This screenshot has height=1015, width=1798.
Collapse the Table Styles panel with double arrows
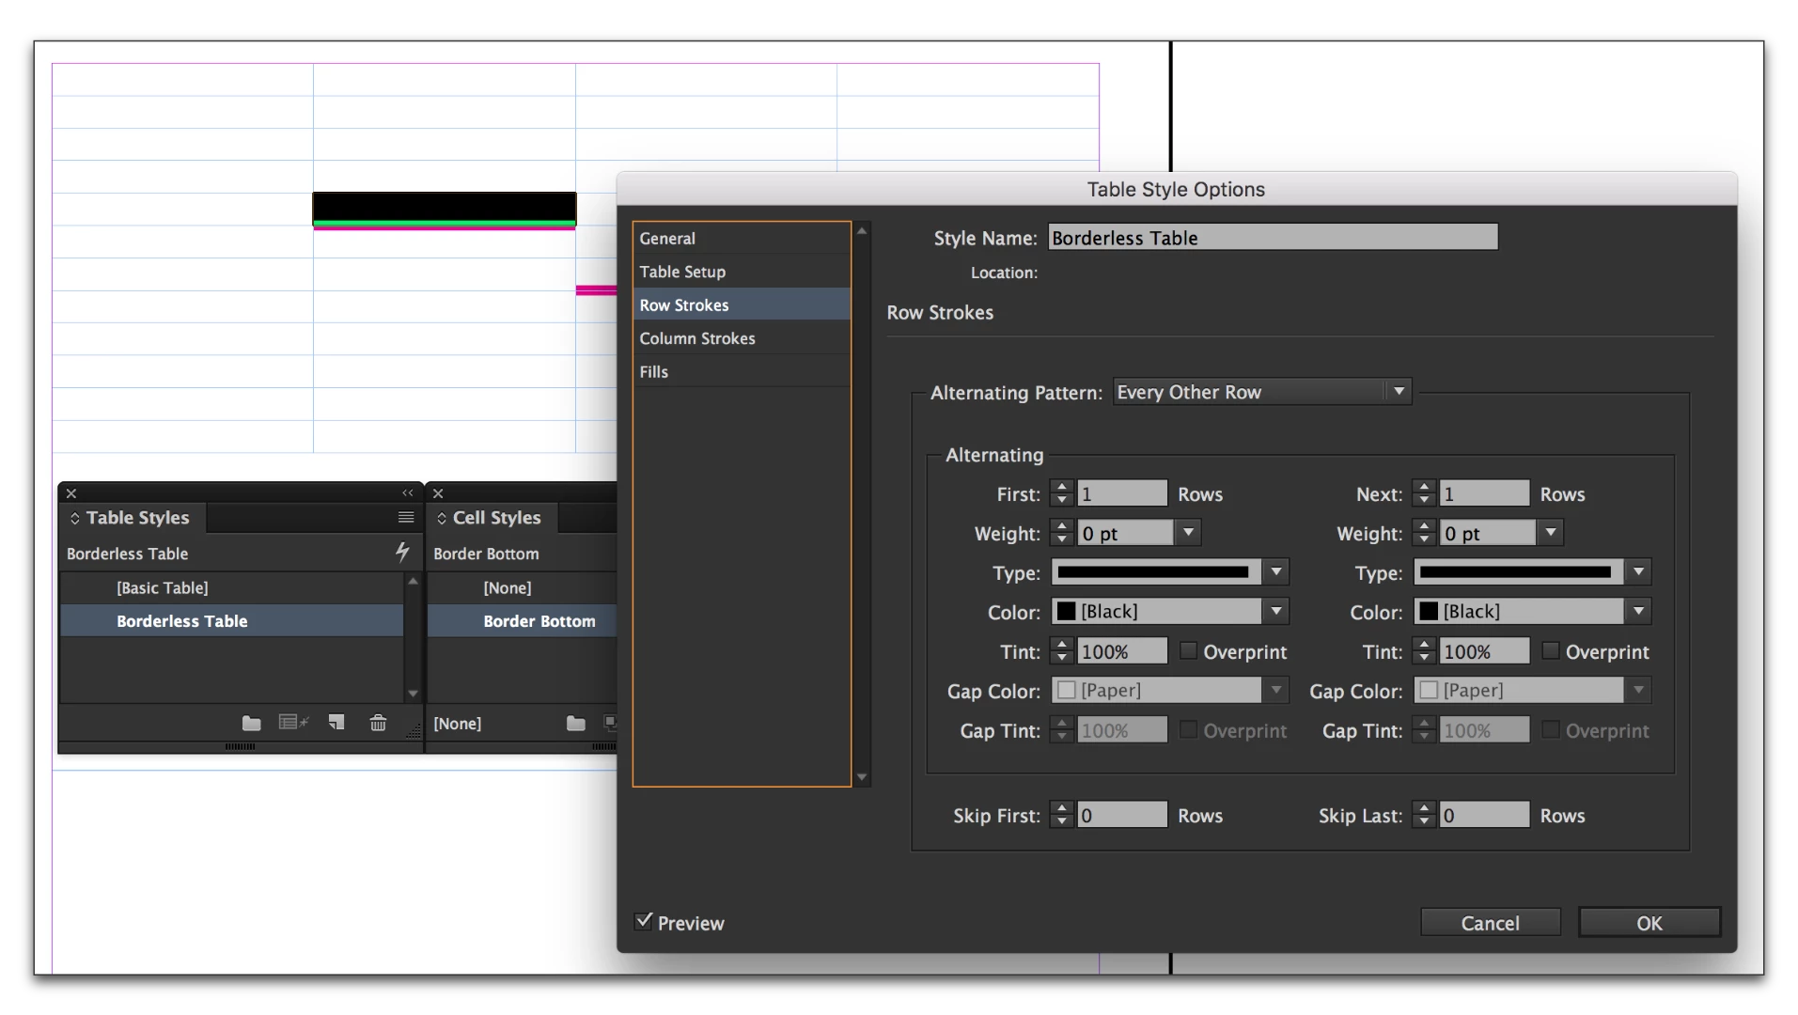pyautogui.click(x=407, y=492)
